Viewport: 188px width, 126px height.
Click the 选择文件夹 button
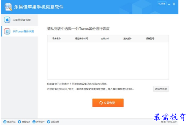pyautogui.click(x=161, y=89)
